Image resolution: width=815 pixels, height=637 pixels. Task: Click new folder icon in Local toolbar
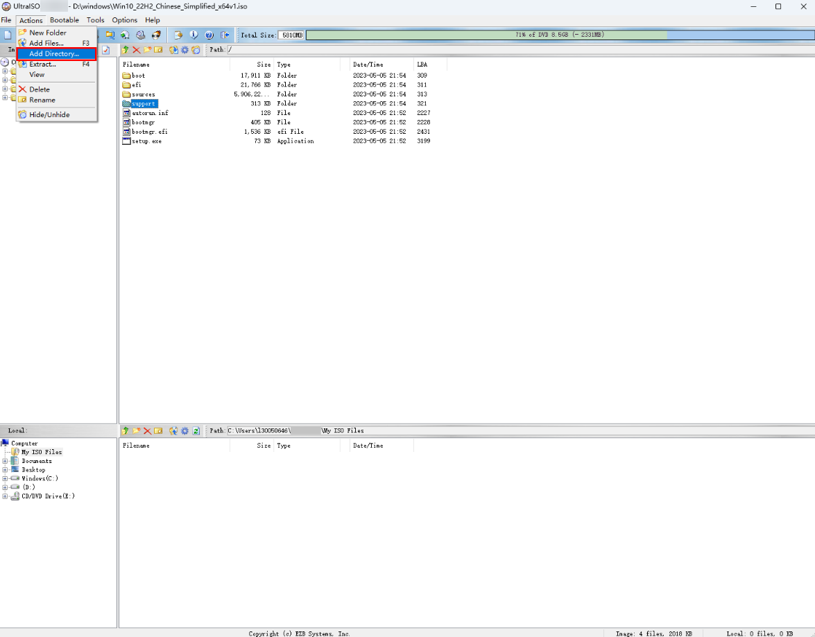[x=136, y=430]
